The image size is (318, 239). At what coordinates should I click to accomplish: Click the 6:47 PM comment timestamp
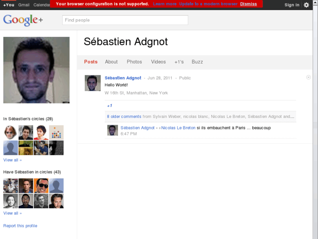(129, 134)
